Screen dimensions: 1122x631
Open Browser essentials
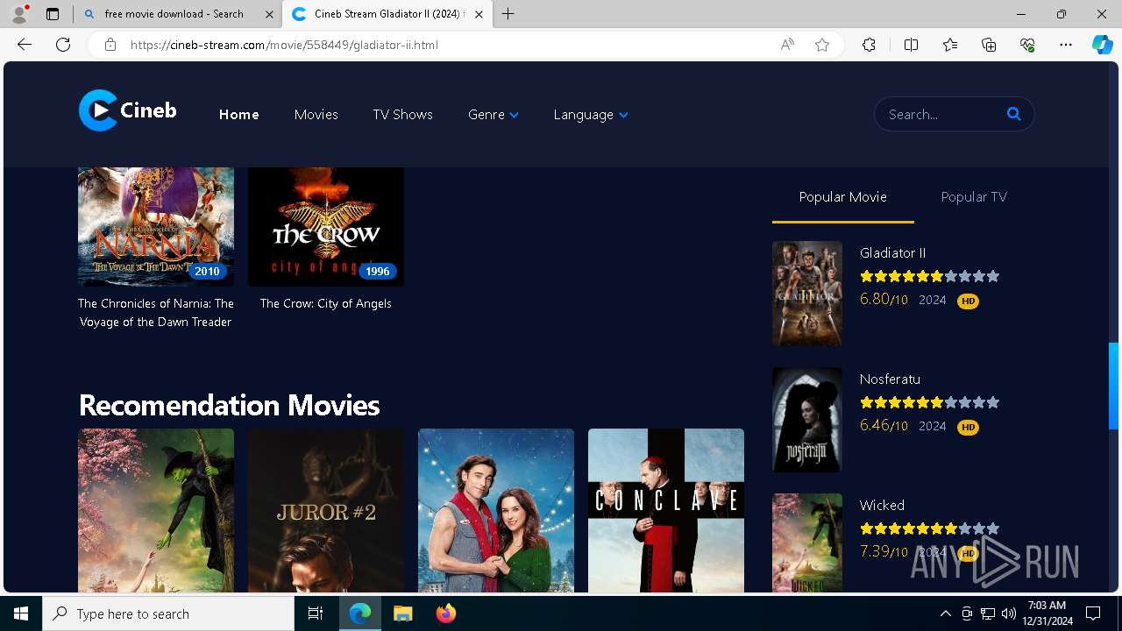(1027, 45)
